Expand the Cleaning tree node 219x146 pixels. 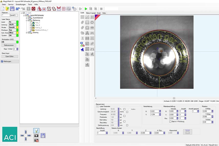coord(26,32)
